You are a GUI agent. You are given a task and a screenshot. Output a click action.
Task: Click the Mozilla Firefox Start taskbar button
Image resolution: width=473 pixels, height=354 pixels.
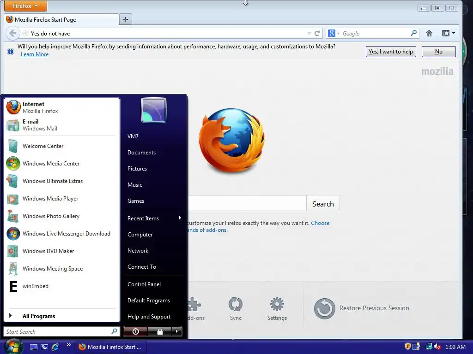point(110,347)
